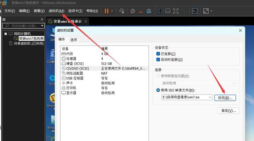Close the 虚拟机设置 dialog

[x=240, y=30]
